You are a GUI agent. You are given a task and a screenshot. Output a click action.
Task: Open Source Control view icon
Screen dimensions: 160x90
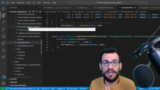coord(3,29)
